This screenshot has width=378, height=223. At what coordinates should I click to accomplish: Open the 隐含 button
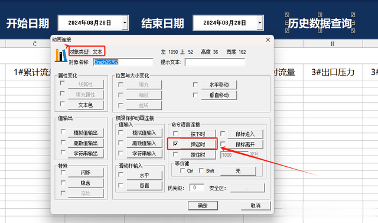pos(86,183)
